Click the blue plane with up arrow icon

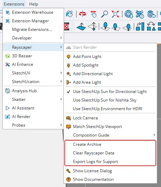coord(81,26)
